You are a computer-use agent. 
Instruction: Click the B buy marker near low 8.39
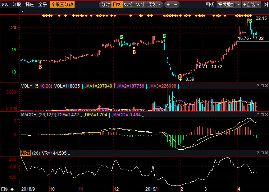181,76
